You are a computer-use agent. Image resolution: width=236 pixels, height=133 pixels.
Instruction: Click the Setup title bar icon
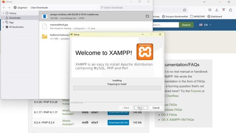coord(72,34)
